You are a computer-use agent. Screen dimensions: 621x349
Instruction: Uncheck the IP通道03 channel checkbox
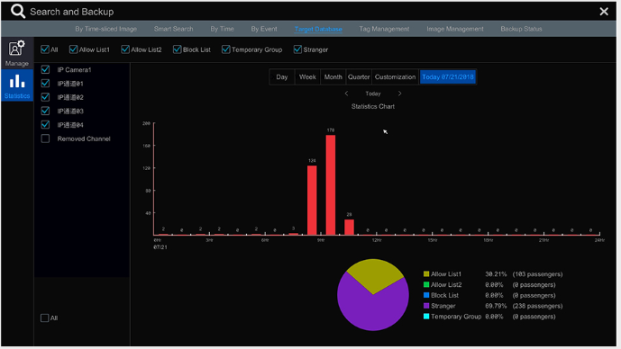click(x=45, y=111)
